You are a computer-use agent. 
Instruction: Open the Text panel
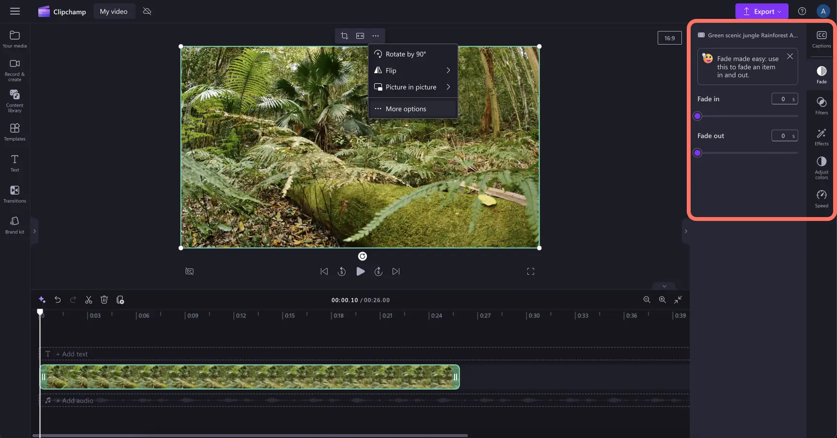tap(15, 163)
